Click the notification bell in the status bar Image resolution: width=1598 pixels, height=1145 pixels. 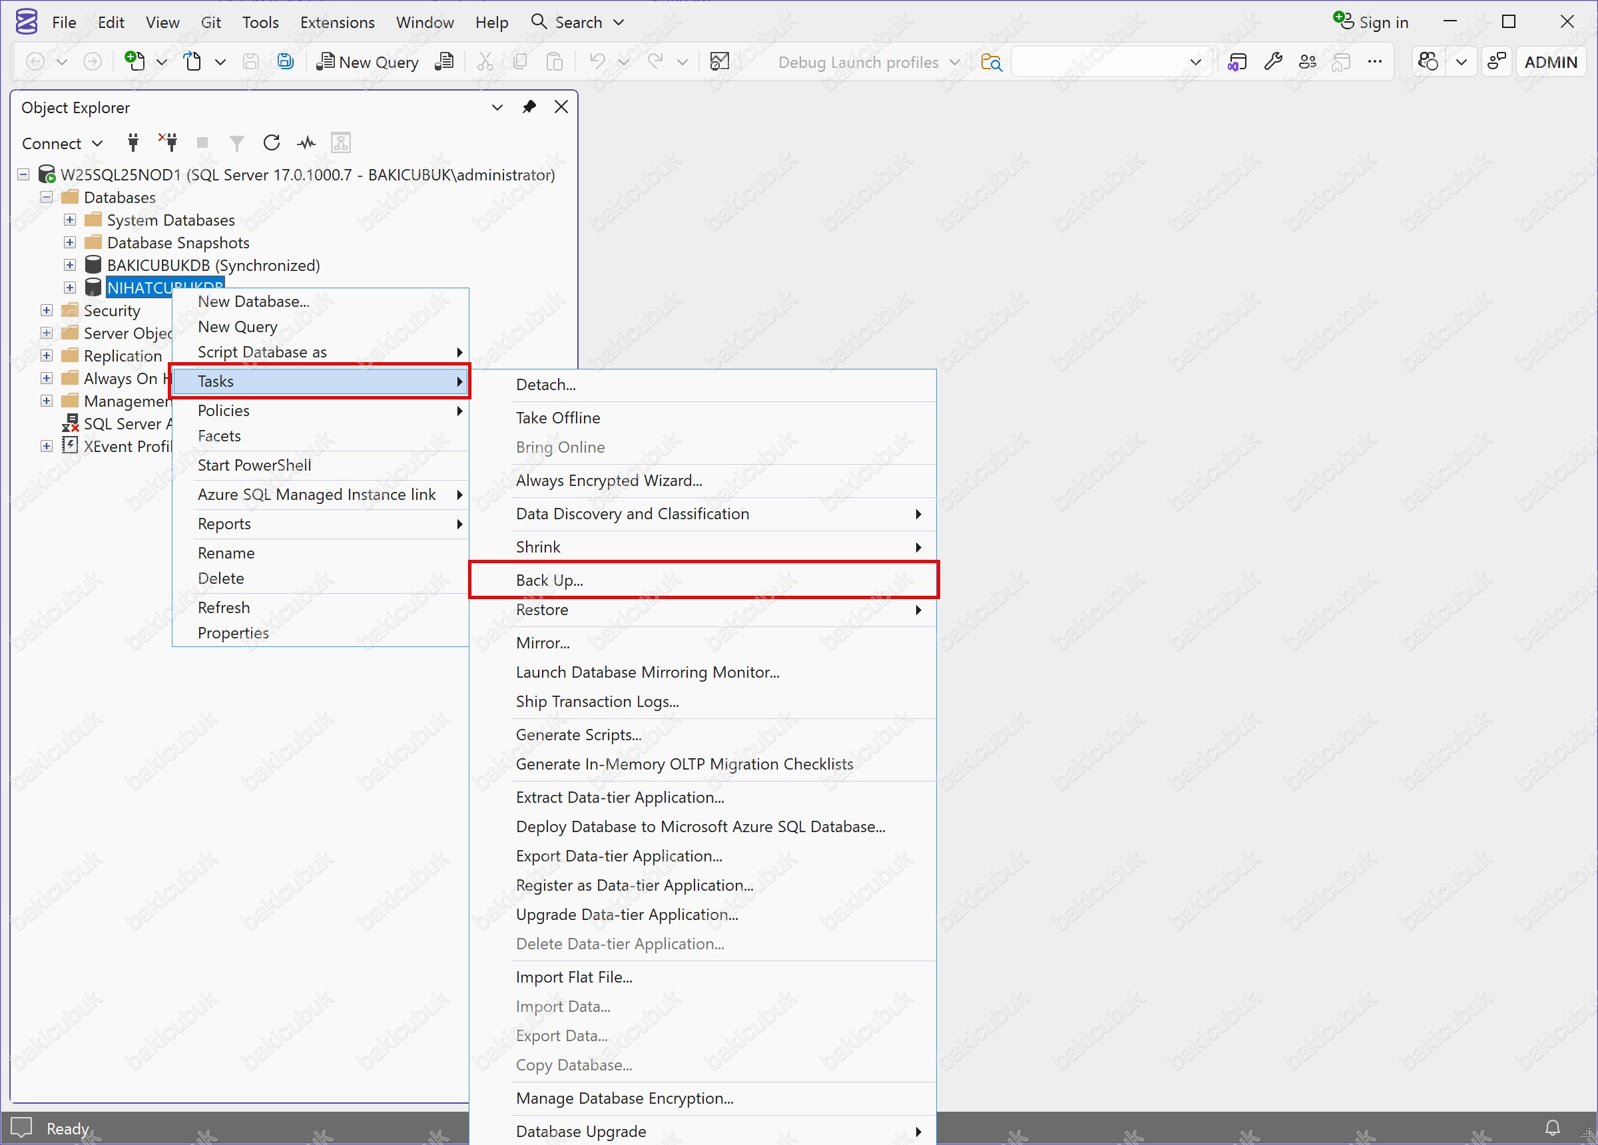1552,1128
